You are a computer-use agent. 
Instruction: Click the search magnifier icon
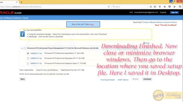pos(114,7)
